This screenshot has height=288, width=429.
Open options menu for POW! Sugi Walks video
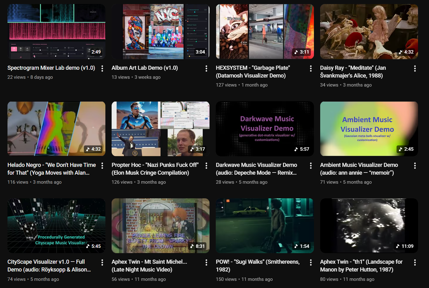click(x=311, y=262)
